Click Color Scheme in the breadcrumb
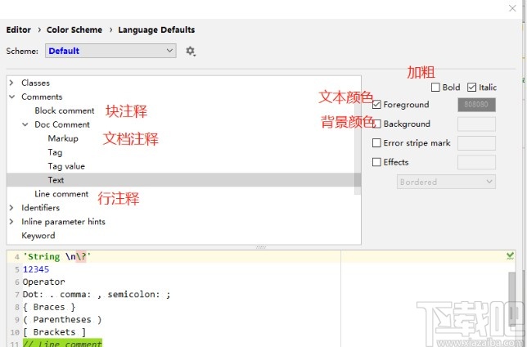Screen dimensions: 527x347 tap(74, 29)
